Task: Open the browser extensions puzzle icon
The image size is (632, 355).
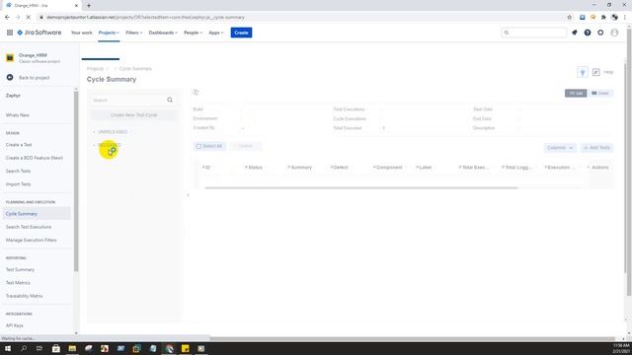Action: [x=603, y=18]
